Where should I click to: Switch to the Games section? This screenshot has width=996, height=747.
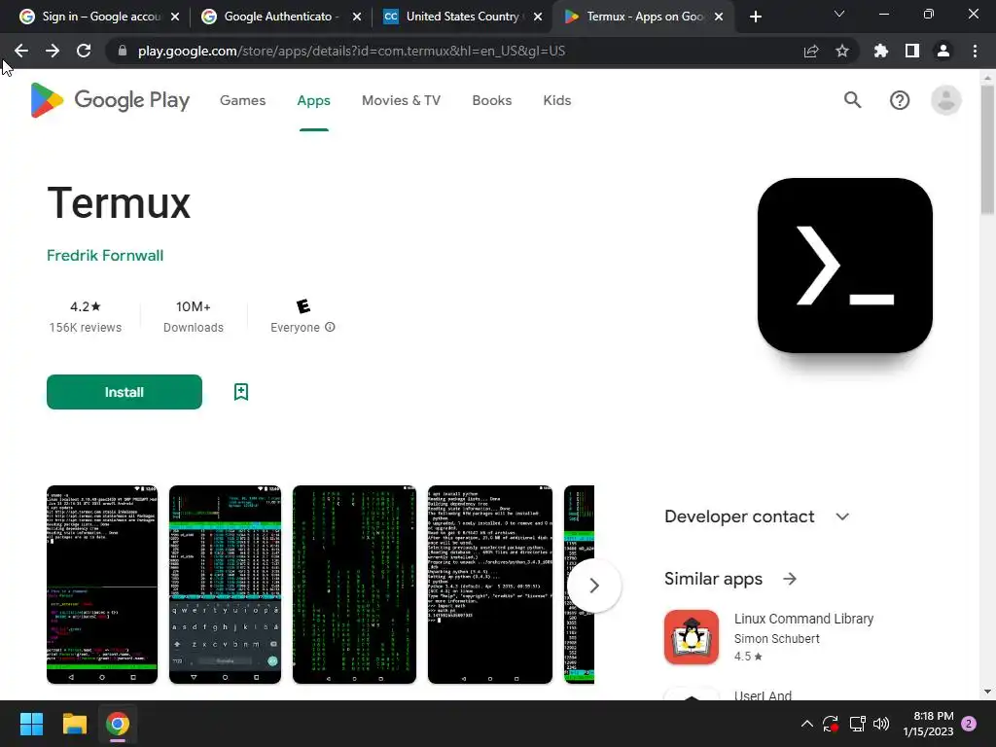tap(242, 100)
